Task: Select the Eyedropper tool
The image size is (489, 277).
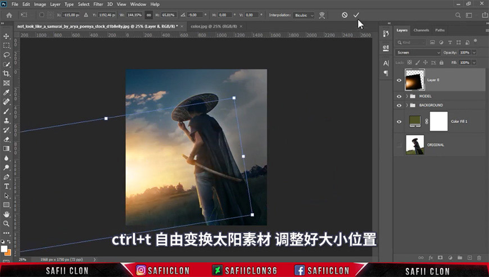Action: point(6,92)
